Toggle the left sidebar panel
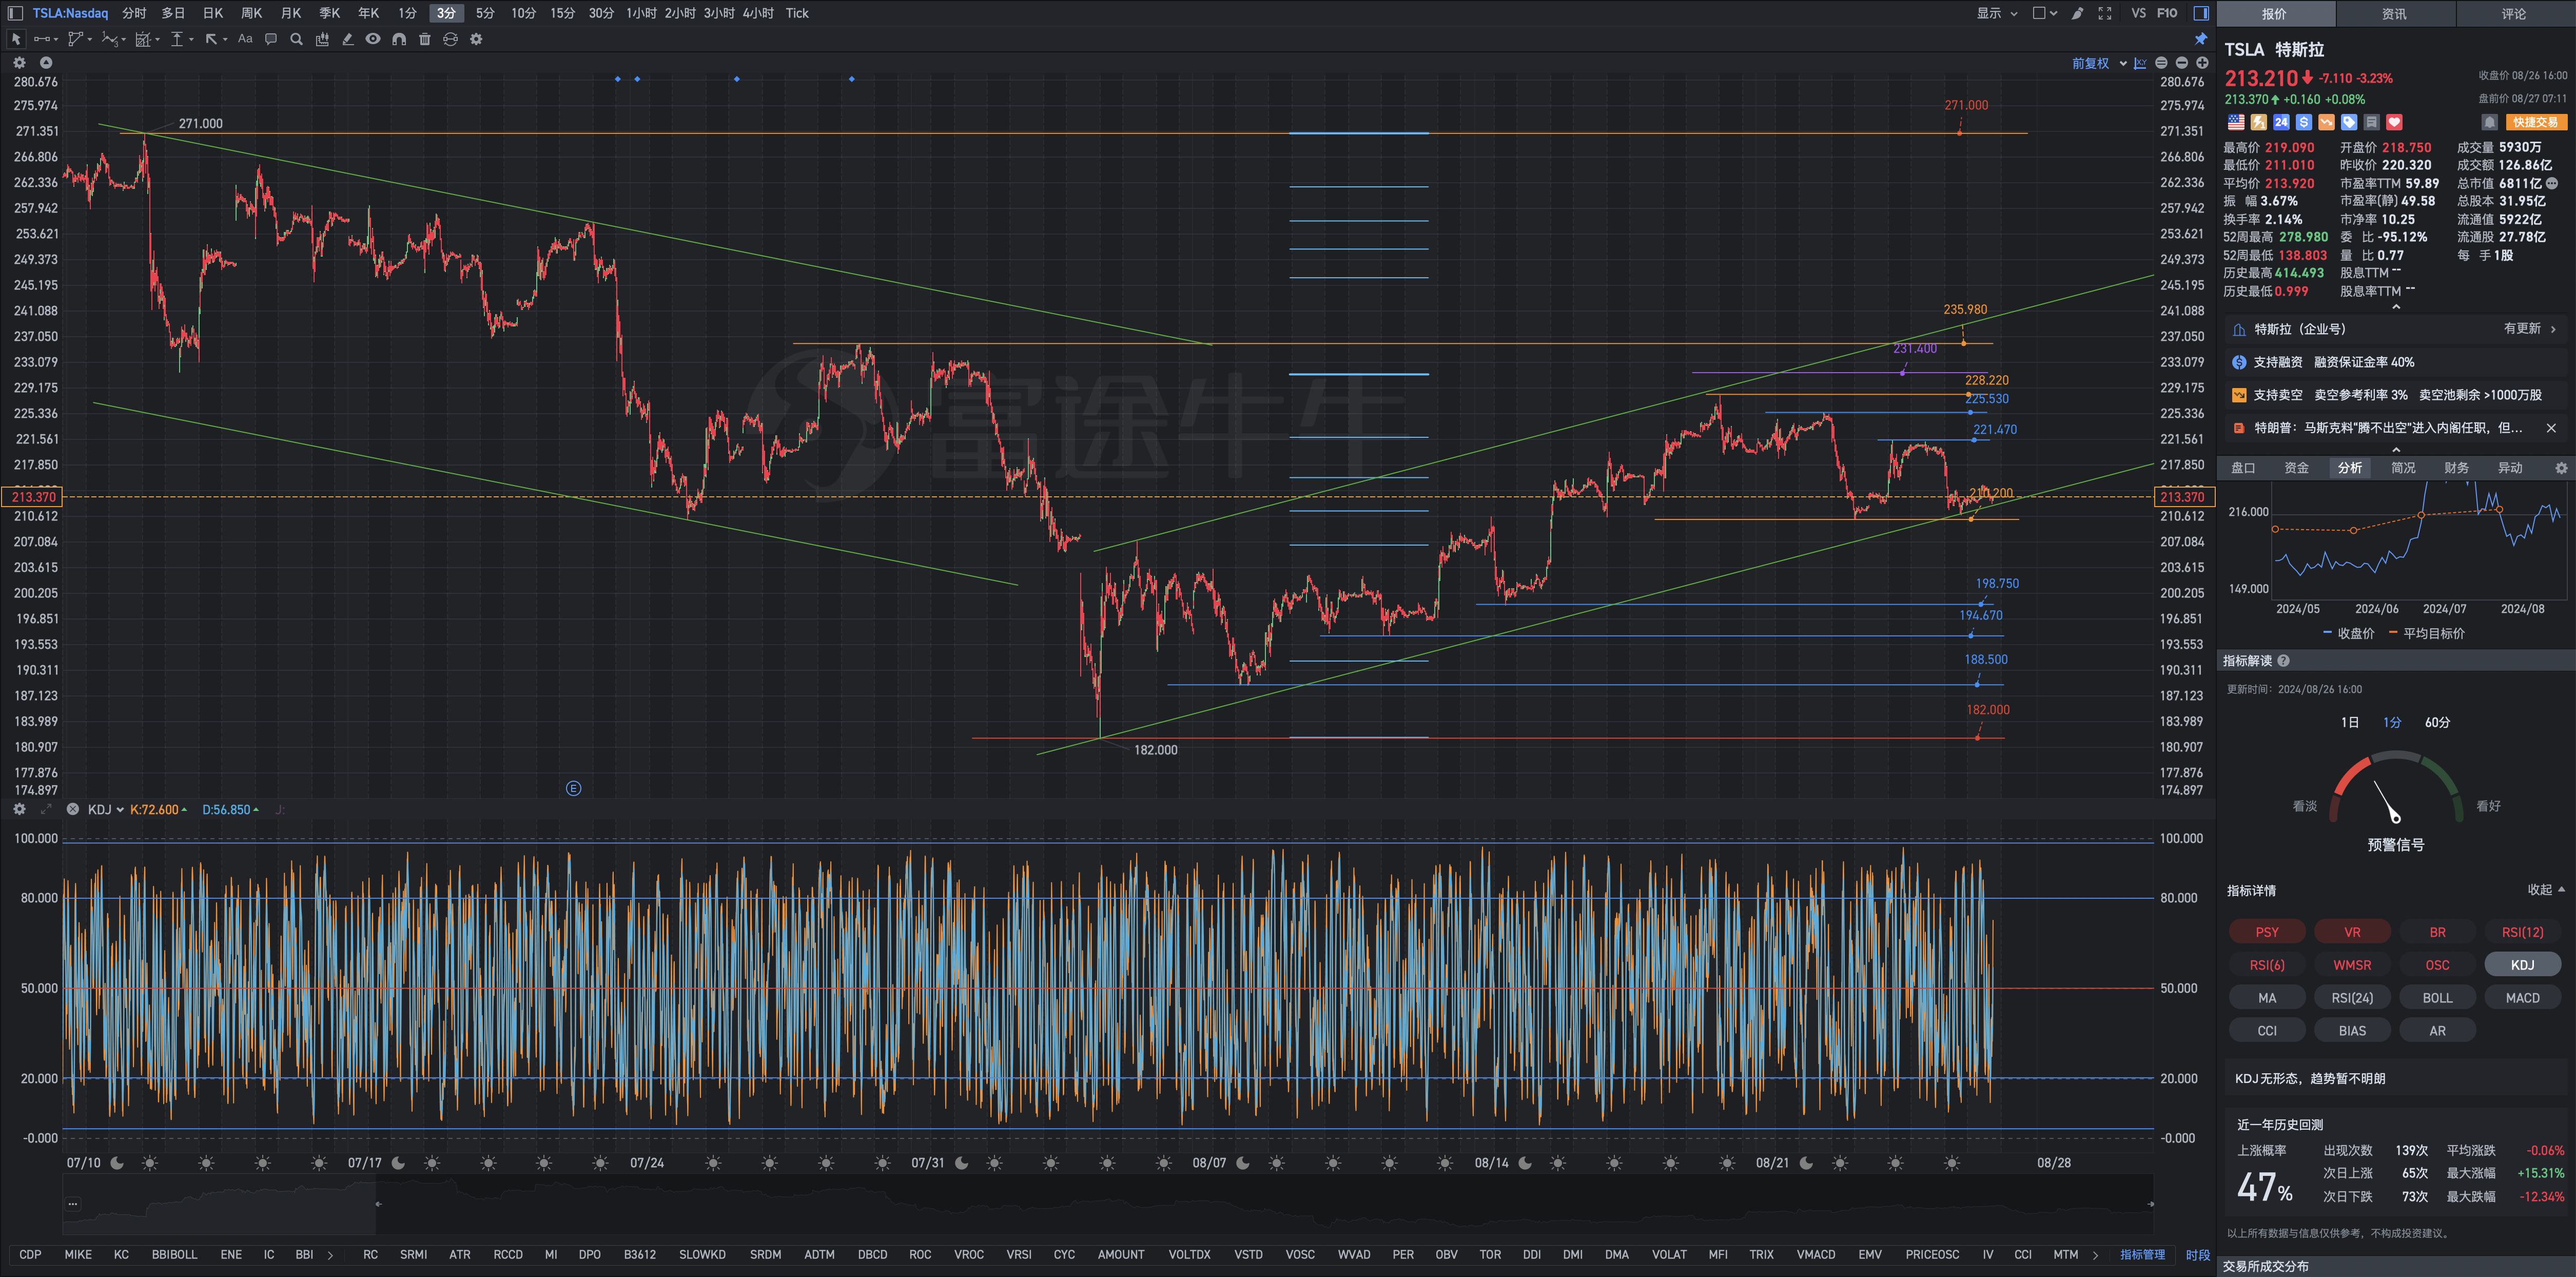Viewport: 2576px width, 1277px height. [x=15, y=13]
